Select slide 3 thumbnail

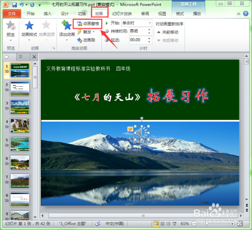point(20,107)
